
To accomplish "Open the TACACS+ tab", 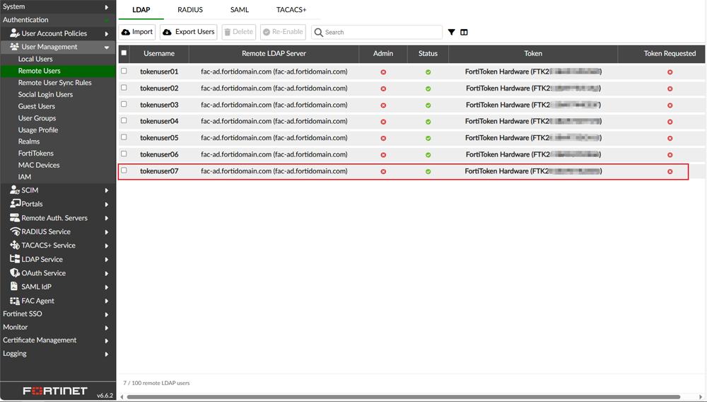I will tap(291, 10).
